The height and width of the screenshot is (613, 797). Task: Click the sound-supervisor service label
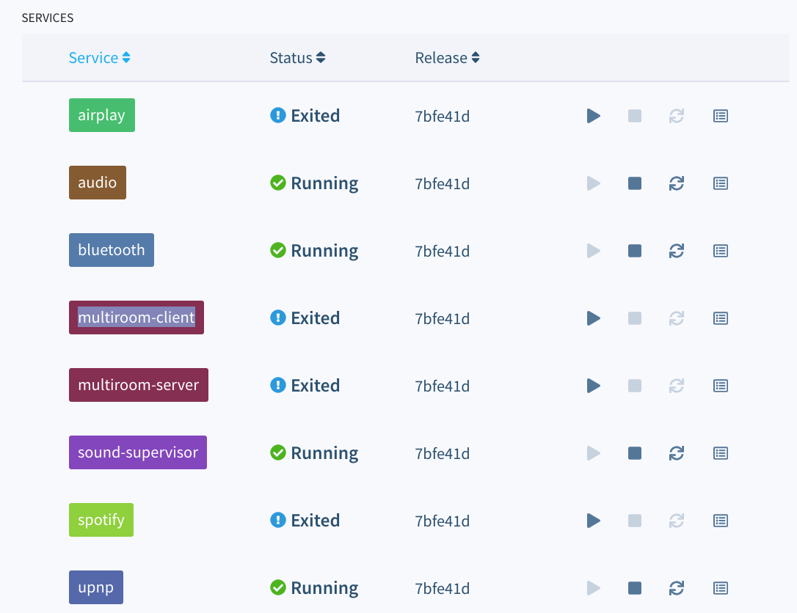tap(138, 452)
